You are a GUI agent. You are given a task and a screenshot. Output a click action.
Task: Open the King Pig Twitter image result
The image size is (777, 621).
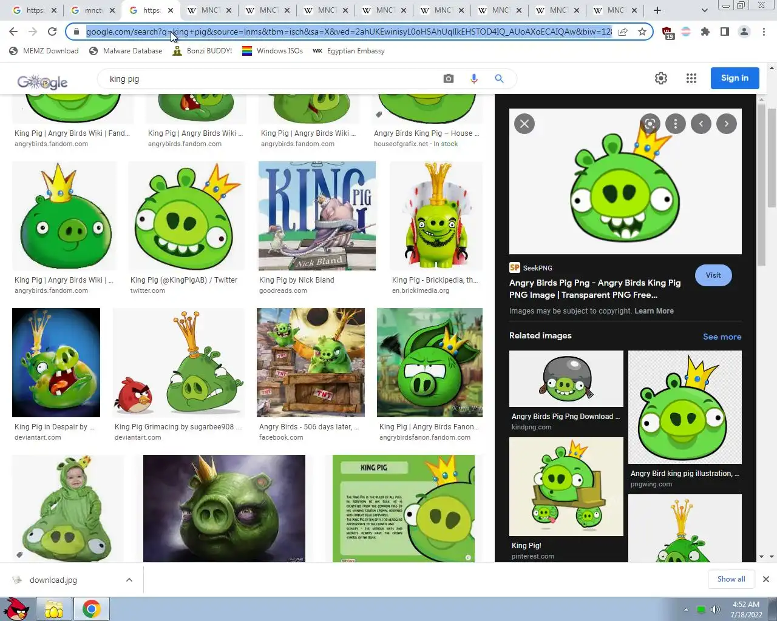[x=187, y=216]
